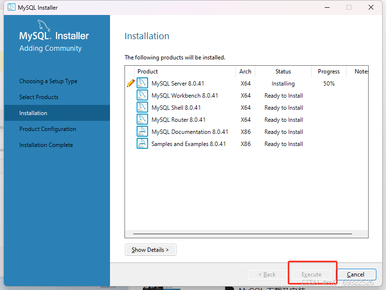Click the X64 arch cell of MySQL Shell
The image size is (386, 290).
click(x=246, y=108)
